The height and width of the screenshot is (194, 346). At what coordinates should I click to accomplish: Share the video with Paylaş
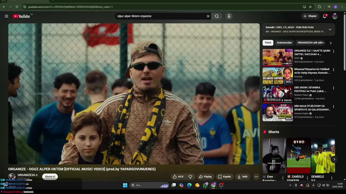pyautogui.click(x=205, y=177)
